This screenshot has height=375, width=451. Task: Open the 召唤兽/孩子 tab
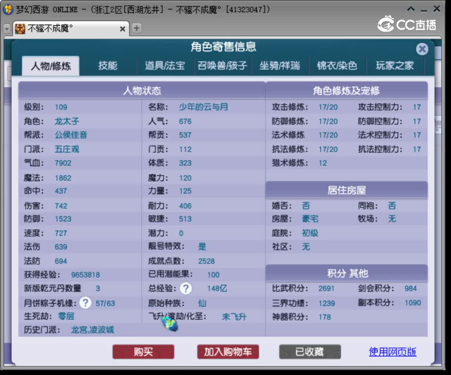coord(222,65)
